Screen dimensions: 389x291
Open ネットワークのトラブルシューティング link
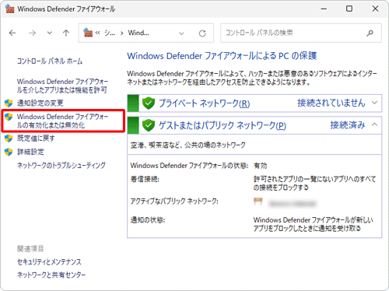61,165
